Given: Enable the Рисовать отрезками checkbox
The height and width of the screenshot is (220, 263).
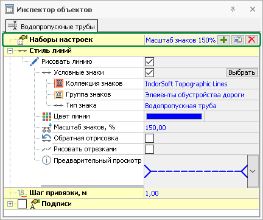Looking at the screenshot, I should tap(149, 150).
